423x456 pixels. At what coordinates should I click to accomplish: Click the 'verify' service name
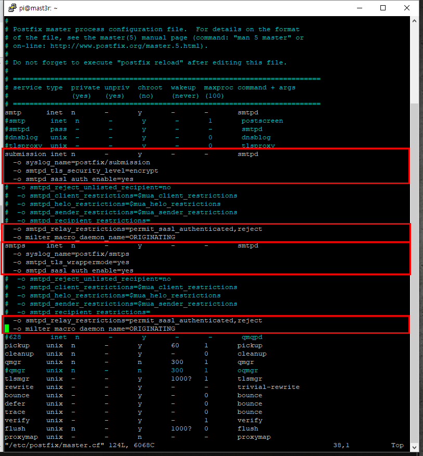click(x=17, y=420)
